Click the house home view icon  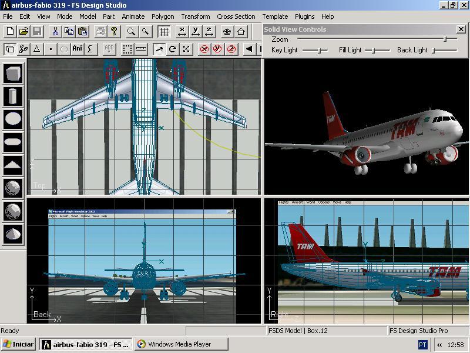pyautogui.click(x=241, y=31)
